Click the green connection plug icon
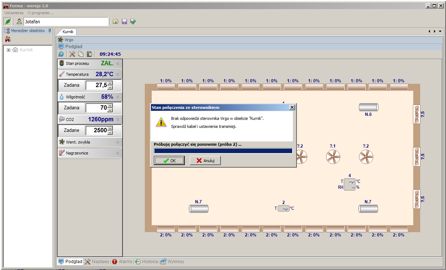The height and width of the screenshot is (270, 446). pos(7,21)
